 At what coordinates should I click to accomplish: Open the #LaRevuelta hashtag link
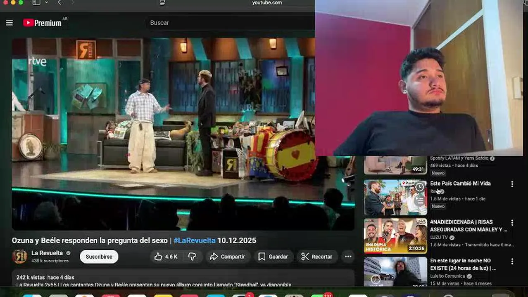pos(194,240)
